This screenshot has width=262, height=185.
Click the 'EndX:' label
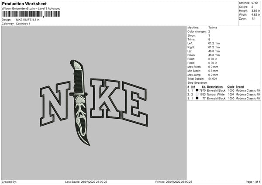(x=191, y=59)
